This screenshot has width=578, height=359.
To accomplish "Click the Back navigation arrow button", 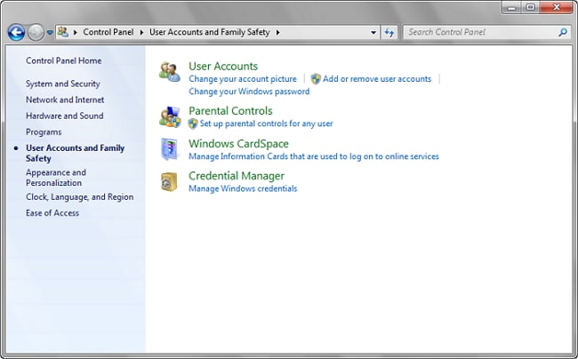I will (16, 32).
